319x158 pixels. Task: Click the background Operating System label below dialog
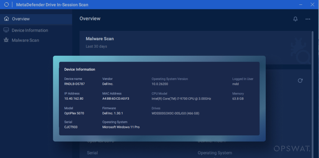pos(215,153)
